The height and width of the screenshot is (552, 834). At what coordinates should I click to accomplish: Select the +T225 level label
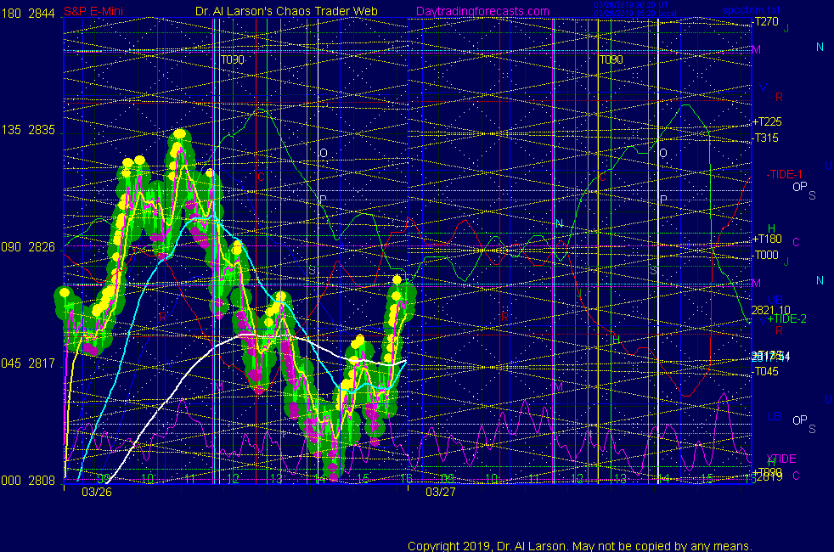click(x=766, y=121)
